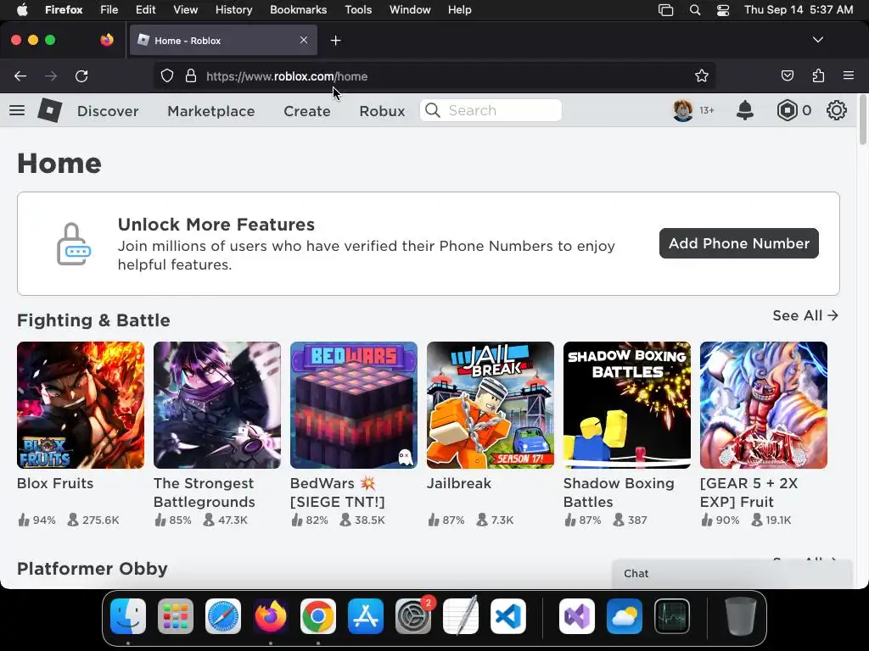
Task: Open the Marketplace link
Action: (x=211, y=111)
